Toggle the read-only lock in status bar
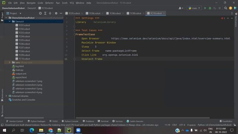This screenshot has width=238, height=134. tap(235, 125)
